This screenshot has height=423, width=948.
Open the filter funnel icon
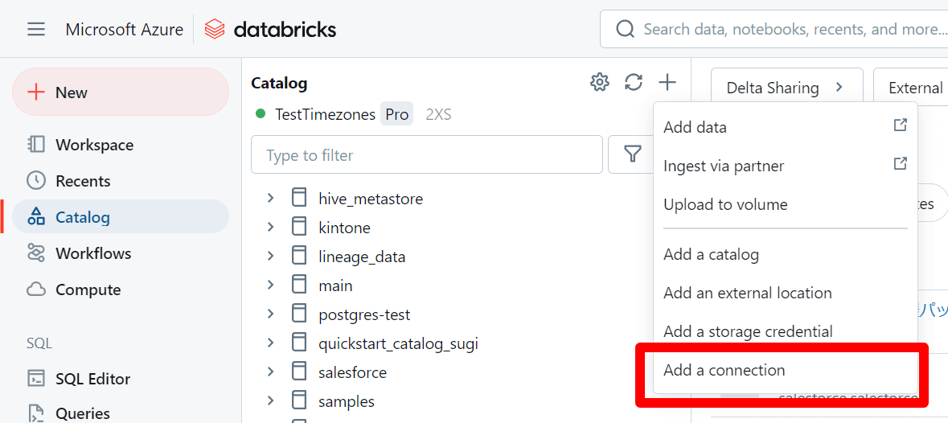coord(633,154)
